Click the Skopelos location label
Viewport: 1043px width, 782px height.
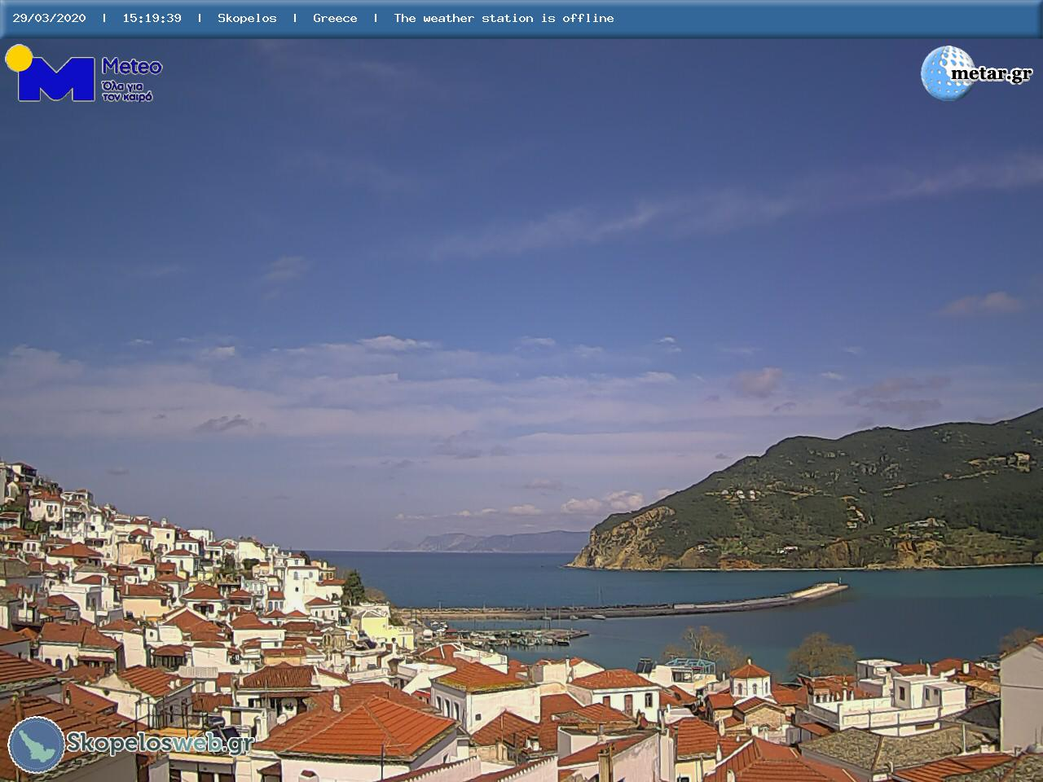pos(247,18)
